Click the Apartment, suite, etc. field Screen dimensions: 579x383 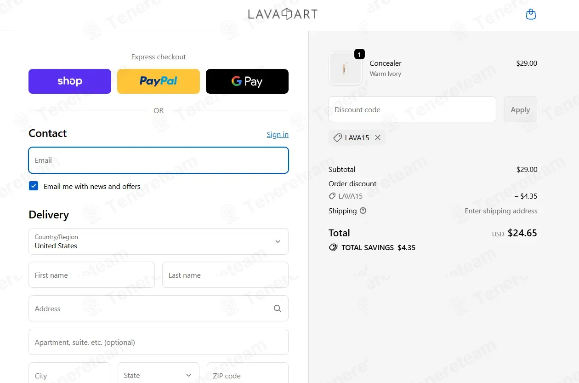(x=159, y=342)
